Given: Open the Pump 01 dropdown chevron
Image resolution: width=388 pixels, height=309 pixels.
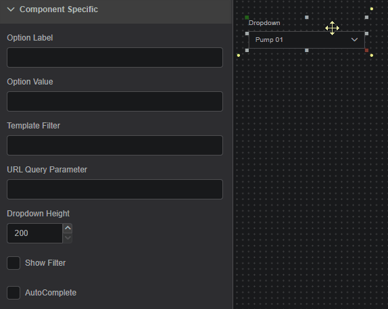Looking at the screenshot, I should tap(354, 40).
